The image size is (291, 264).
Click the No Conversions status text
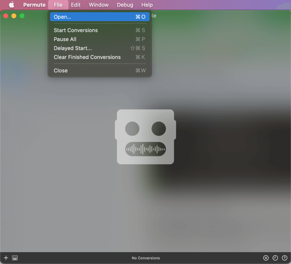[146, 258]
